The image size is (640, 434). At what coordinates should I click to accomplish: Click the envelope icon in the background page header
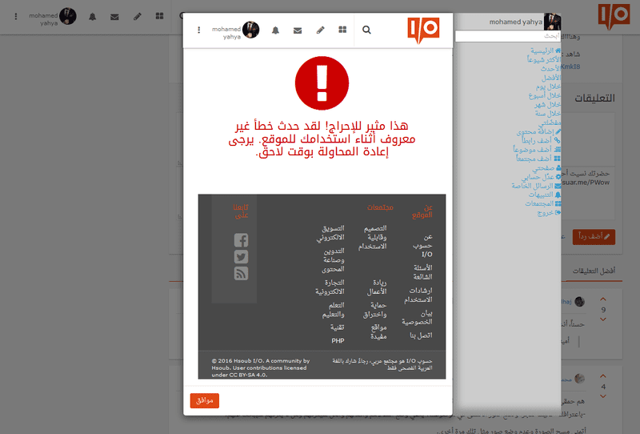(x=114, y=17)
